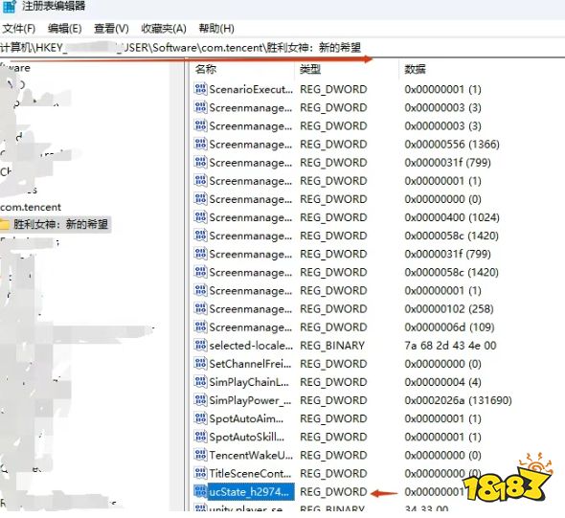Click the Registry Editor app icon in title bar

pyautogui.click(x=9, y=7)
